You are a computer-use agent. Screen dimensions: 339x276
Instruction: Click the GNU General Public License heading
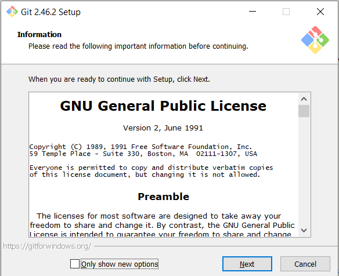[163, 106]
